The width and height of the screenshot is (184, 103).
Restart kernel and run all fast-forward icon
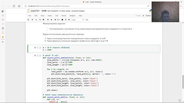pos(69,20)
